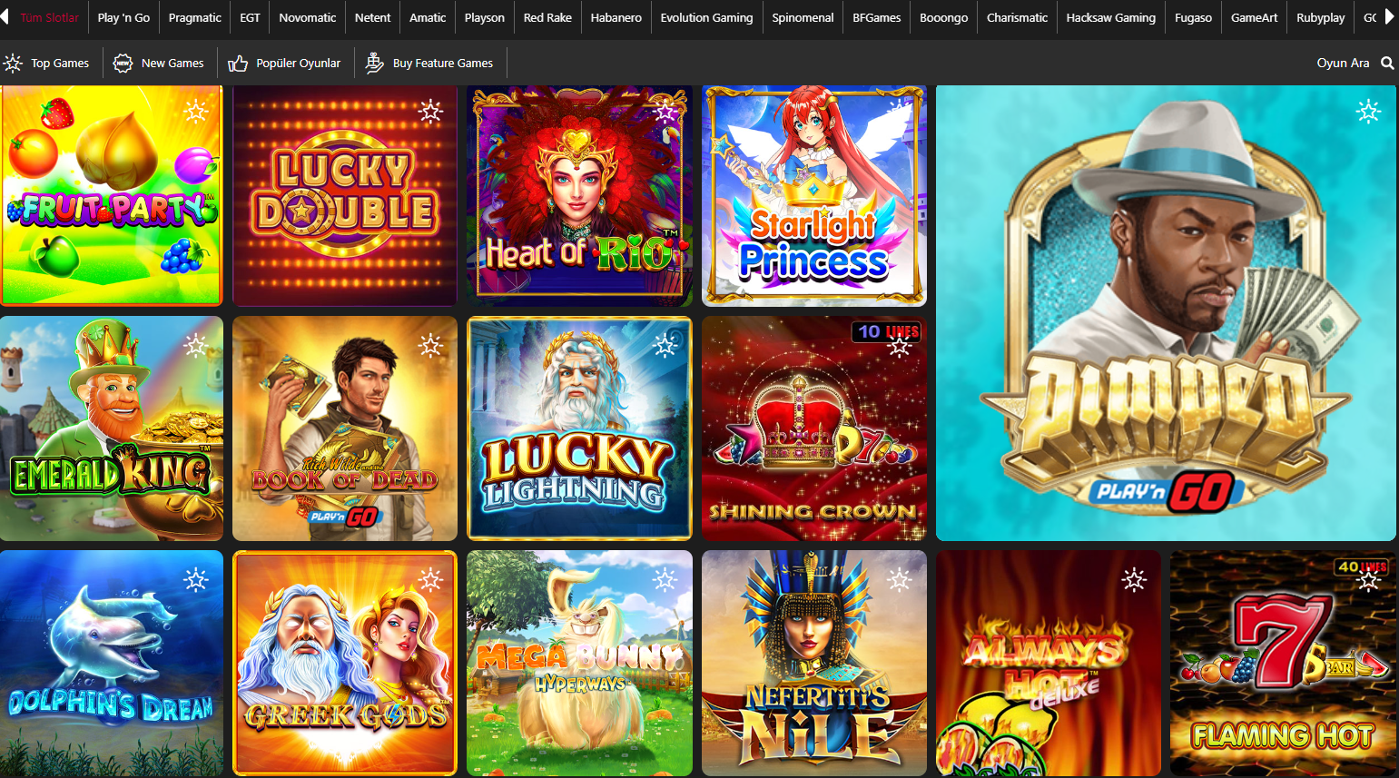The width and height of the screenshot is (1399, 778).
Task: Click the Buy Feature Games icon
Action: click(374, 63)
